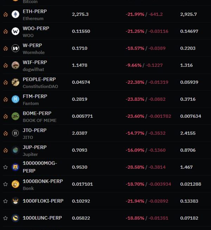The width and height of the screenshot is (211, 230).
Task: Click FTM-PERP price change -23.83%
Action: point(135,99)
